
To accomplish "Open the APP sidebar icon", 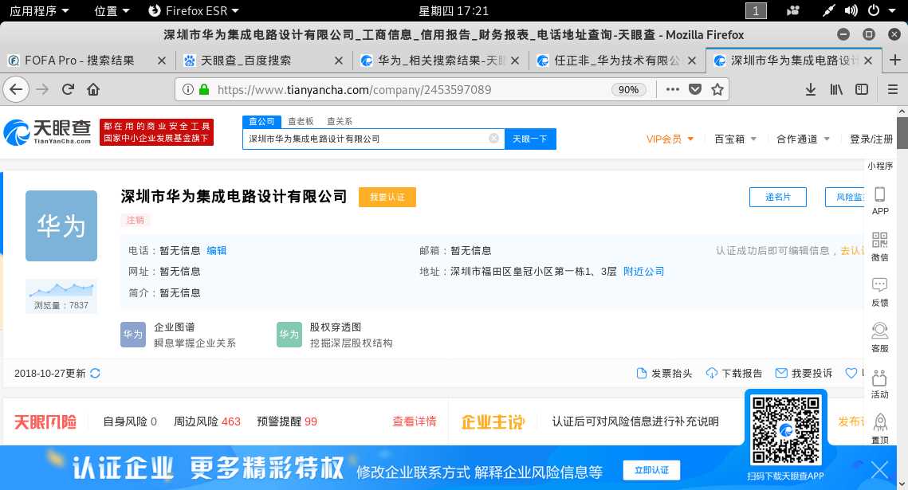I will (x=879, y=201).
